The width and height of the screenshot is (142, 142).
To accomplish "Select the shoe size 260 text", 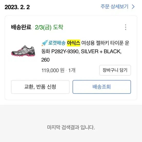I will (x=45, y=60).
